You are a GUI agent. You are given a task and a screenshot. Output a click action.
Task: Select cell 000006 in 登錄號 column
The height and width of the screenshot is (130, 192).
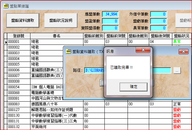(19, 70)
